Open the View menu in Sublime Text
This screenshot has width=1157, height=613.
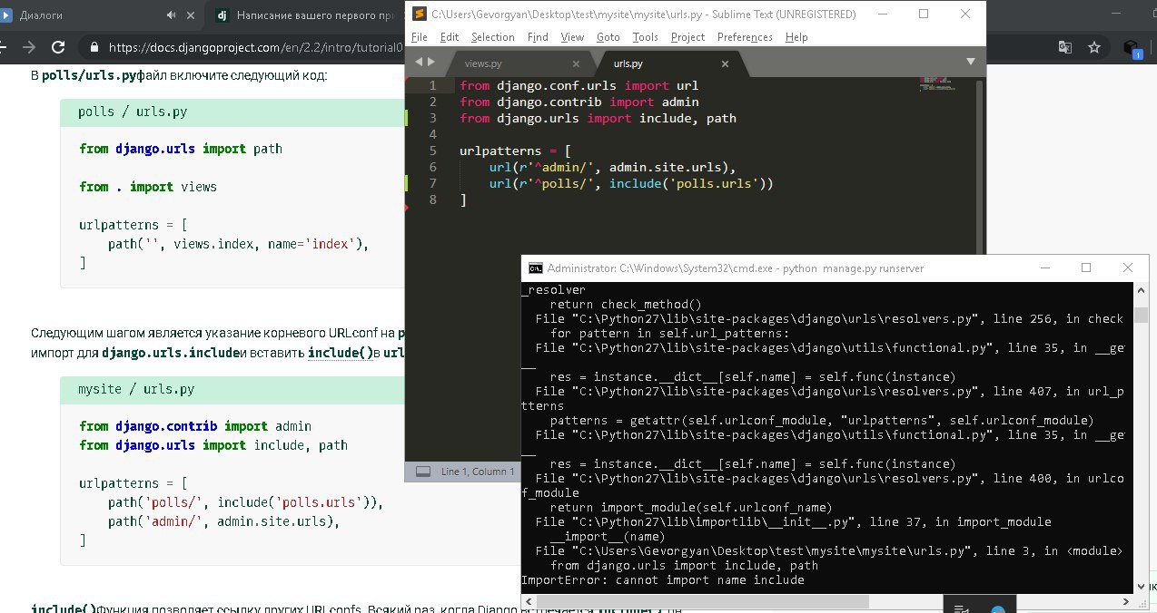pos(572,37)
